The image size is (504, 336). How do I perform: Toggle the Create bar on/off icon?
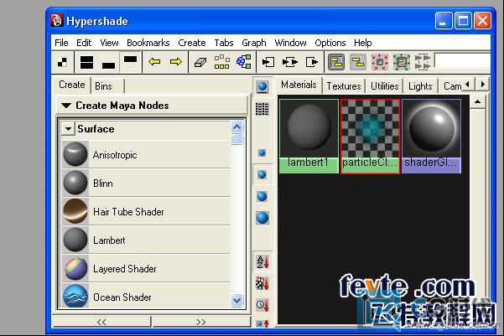point(63,62)
